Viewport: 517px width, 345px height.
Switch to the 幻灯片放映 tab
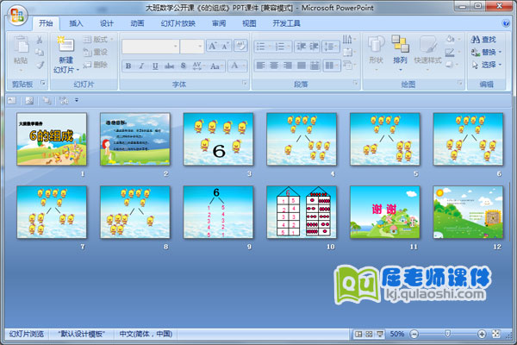[178, 23]
